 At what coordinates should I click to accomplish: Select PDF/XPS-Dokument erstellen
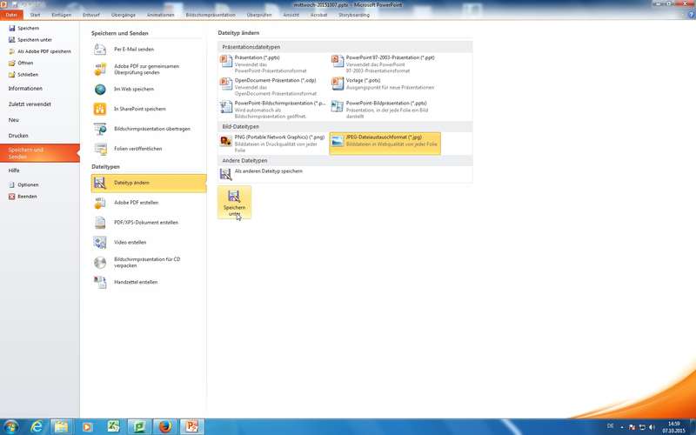click(x=148, y=223)
